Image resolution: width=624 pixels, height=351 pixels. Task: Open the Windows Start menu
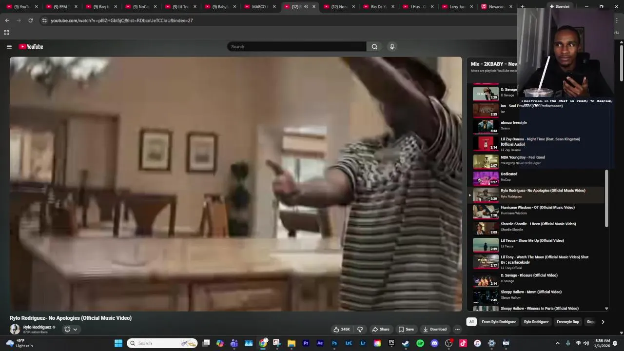pyautogui.click(x=118, y=343)
